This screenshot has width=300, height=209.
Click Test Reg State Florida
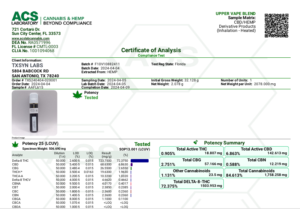tap(168, 64)
